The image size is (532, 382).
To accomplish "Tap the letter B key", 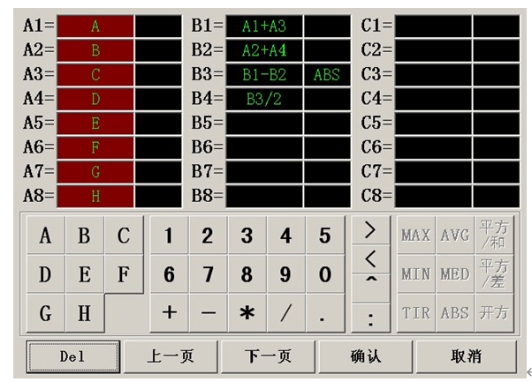I will point(85,235).
